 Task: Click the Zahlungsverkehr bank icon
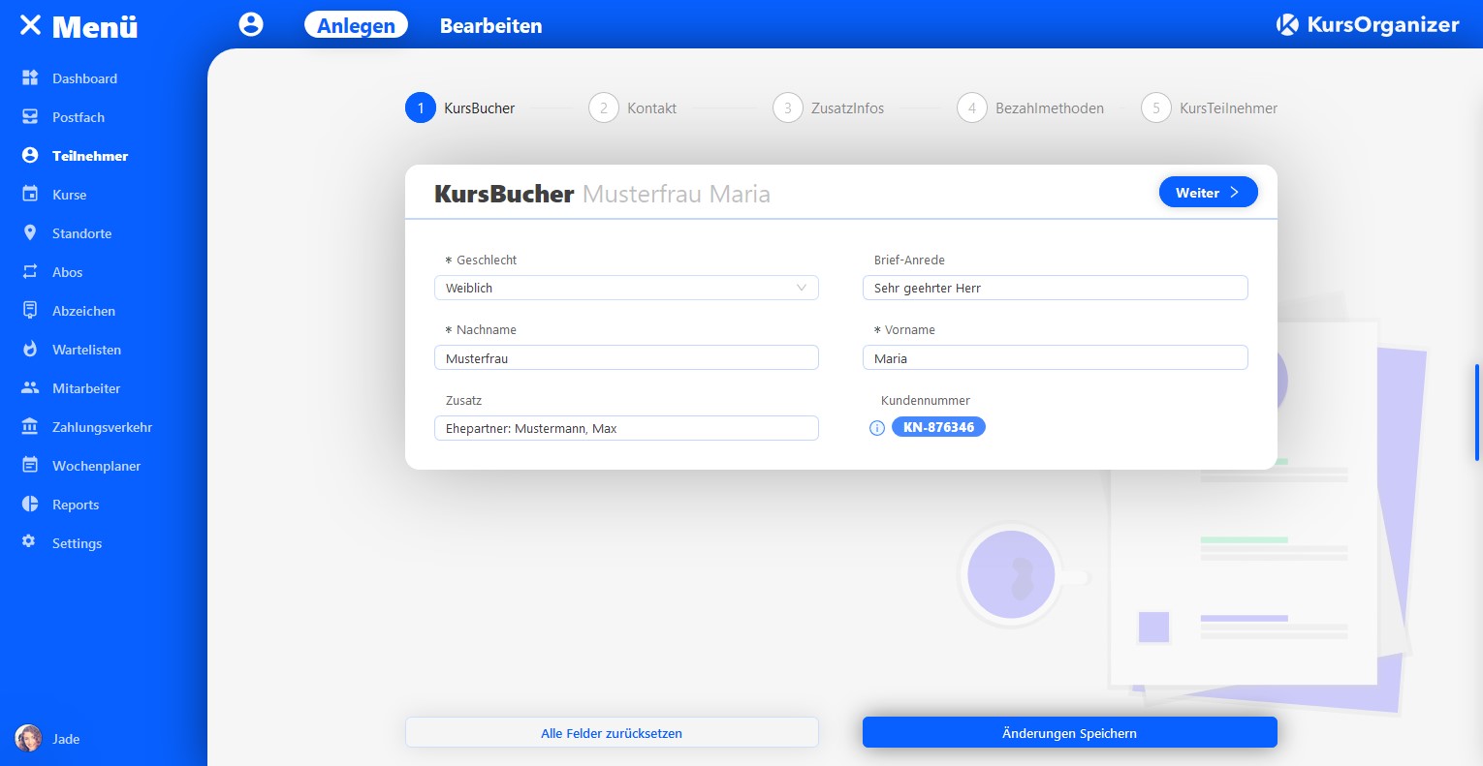[x=30, y=427]
